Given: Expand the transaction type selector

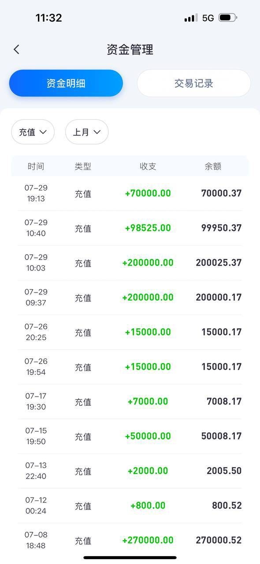Looking at the screenshot, I should click(33, 132).
